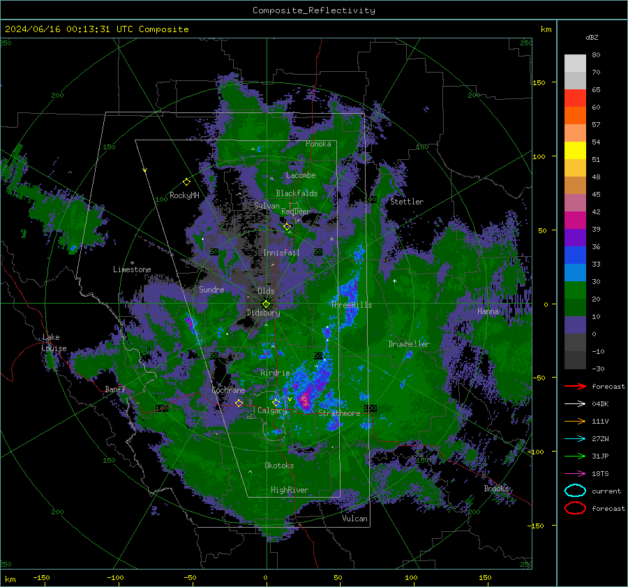Click the Lacombe label
The image size is (628, 587).
301,175
